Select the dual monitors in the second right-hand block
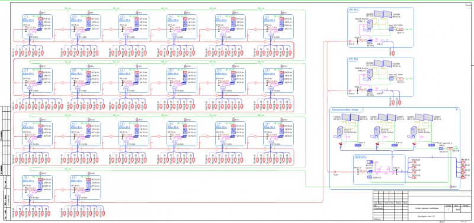Image resolution: width=474 pixels, height=223 pixels. 383,63
